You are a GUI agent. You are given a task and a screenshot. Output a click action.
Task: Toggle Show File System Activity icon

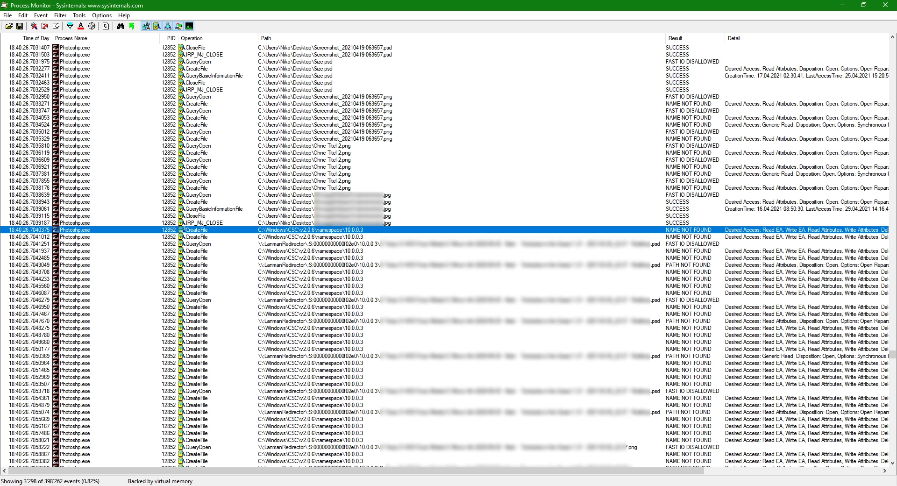157,26
